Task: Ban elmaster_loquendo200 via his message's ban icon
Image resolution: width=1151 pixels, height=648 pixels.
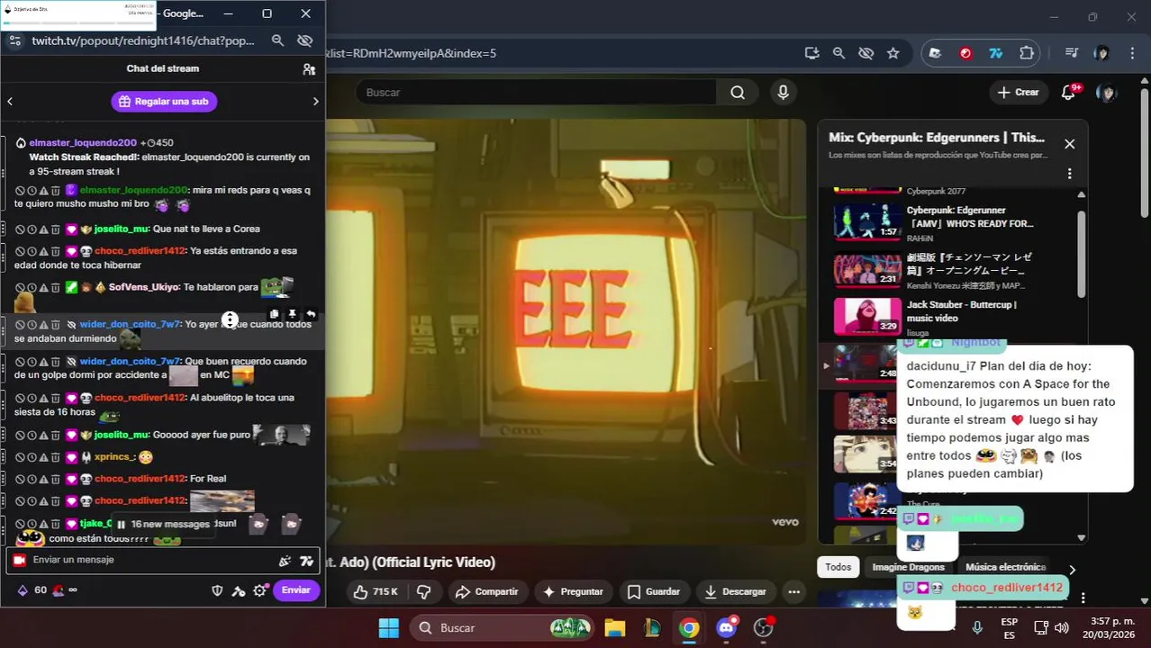Action: pyautogui.click(x=20, y=191)
